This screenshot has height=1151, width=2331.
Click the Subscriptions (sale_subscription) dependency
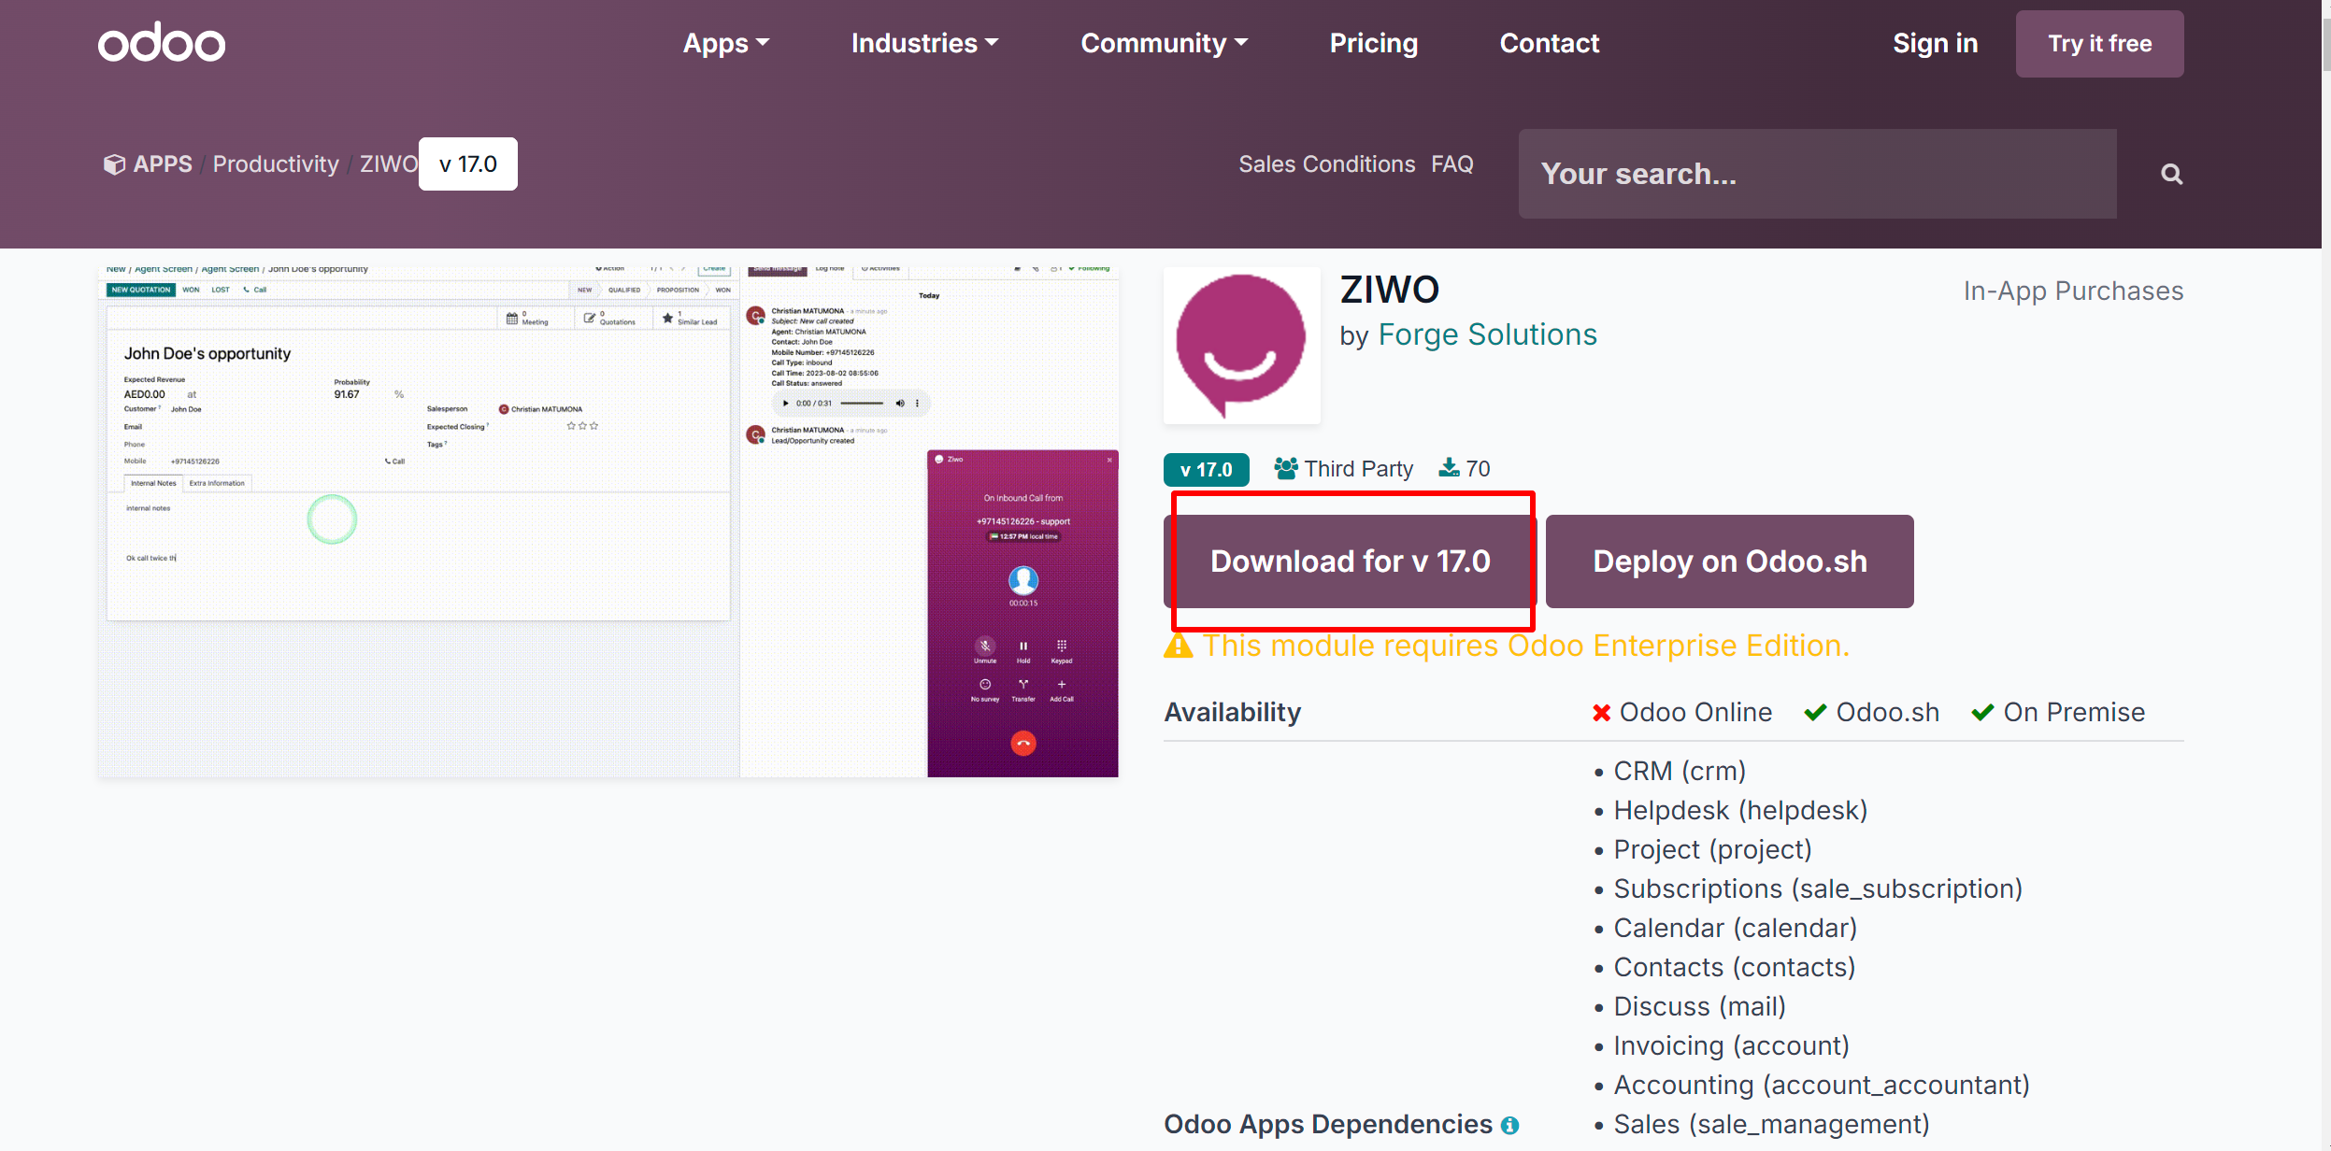pyautogui.click(x=1818, y=888)
